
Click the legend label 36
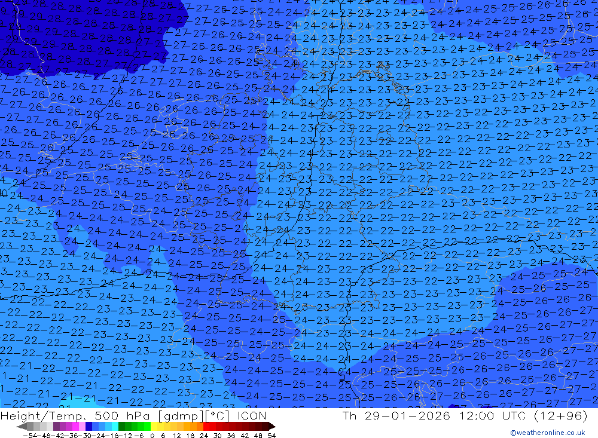(231, 436)
